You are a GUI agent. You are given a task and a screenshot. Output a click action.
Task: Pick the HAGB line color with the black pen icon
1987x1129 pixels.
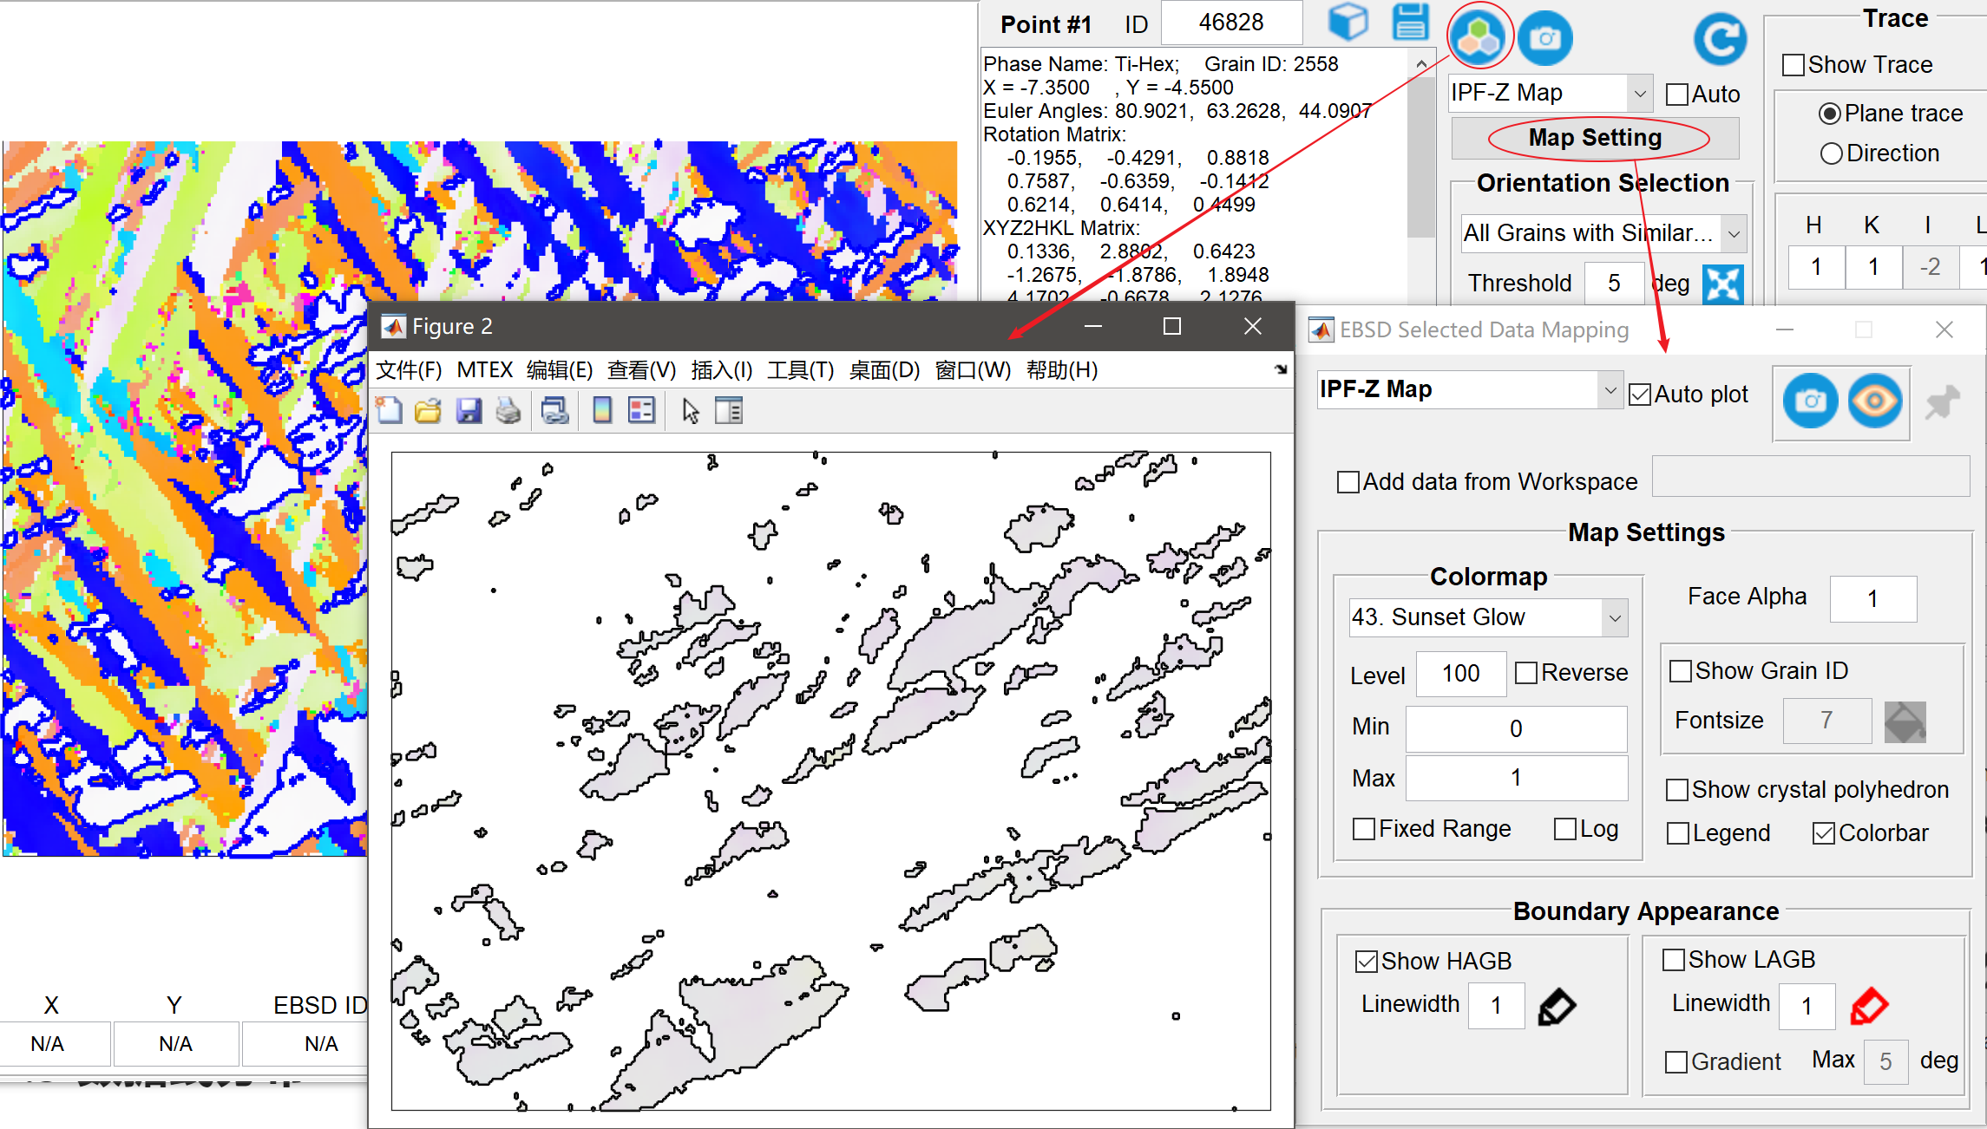[1557, 1007]
